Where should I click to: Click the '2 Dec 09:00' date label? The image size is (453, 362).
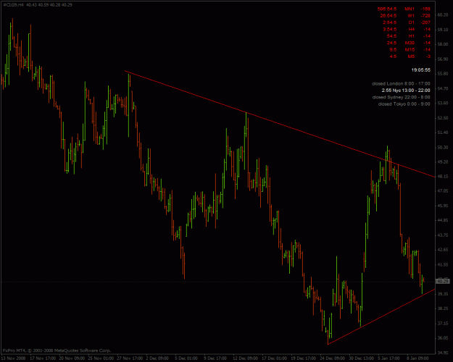(x=158, y=358)
